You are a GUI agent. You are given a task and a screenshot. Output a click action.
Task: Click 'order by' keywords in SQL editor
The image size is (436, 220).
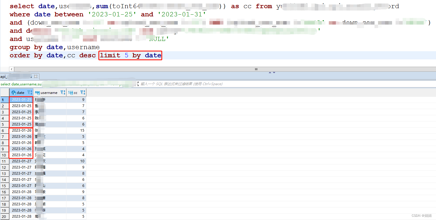[x=26, y=55]
